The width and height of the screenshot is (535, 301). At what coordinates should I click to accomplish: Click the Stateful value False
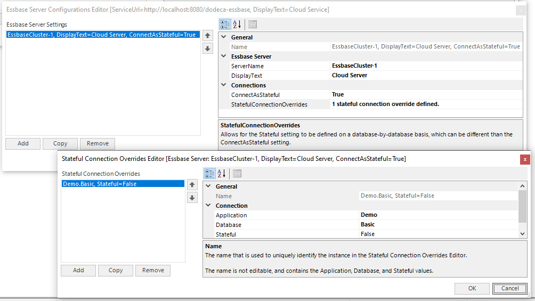tap(439, 234)
